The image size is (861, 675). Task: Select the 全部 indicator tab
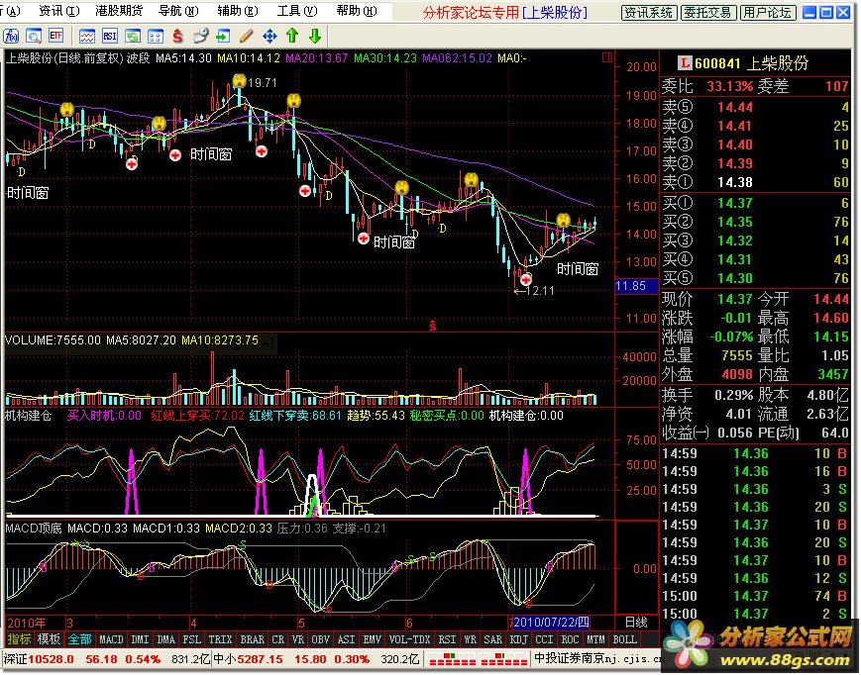pos(79,639)
